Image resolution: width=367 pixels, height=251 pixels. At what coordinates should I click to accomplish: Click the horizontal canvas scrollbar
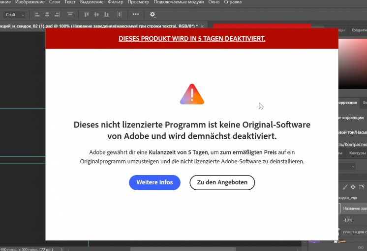[x=183, y=249]
